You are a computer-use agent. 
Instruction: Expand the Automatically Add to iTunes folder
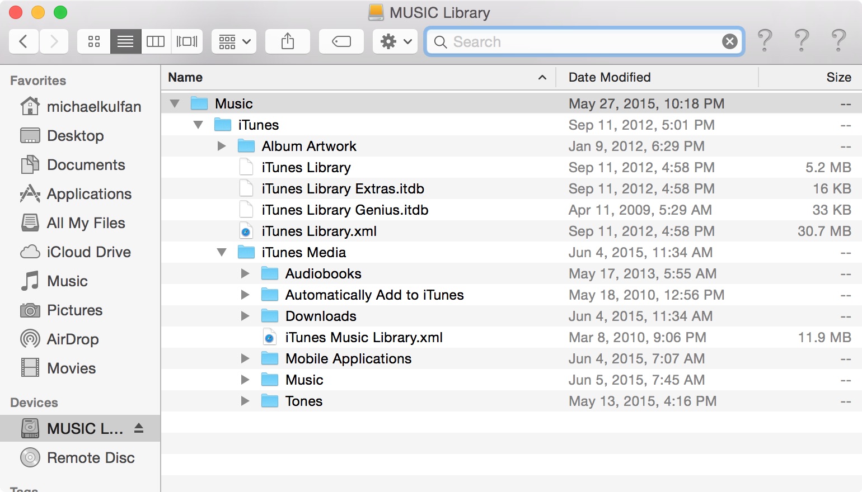245,295
